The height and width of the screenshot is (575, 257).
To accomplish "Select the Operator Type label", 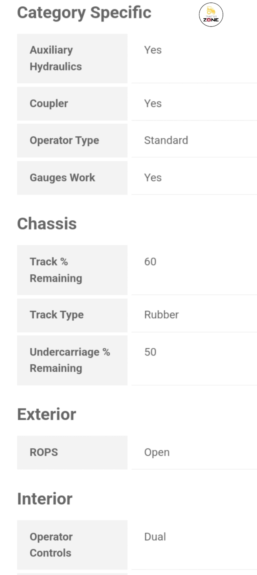I will (64, 140).
